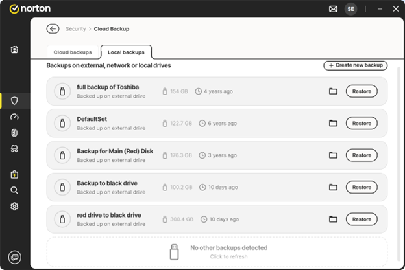The image size is (405, 270).
Task: Click the back arrow button
Action: (x=53, y=29)
